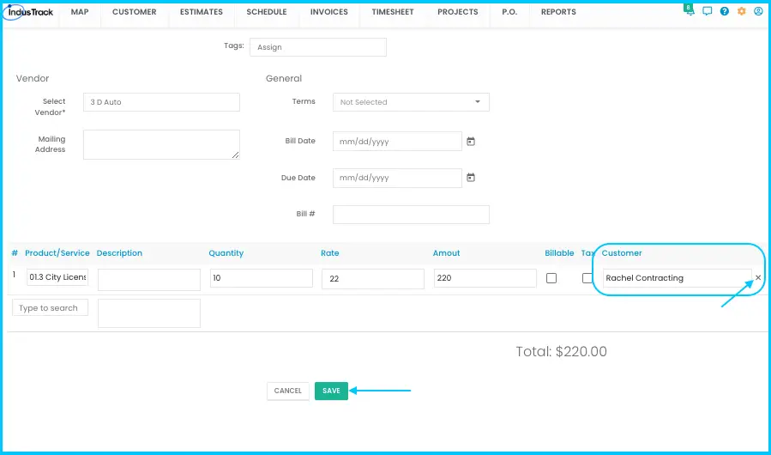
Task: Click the CANCEL button
Action: (287, 391)
